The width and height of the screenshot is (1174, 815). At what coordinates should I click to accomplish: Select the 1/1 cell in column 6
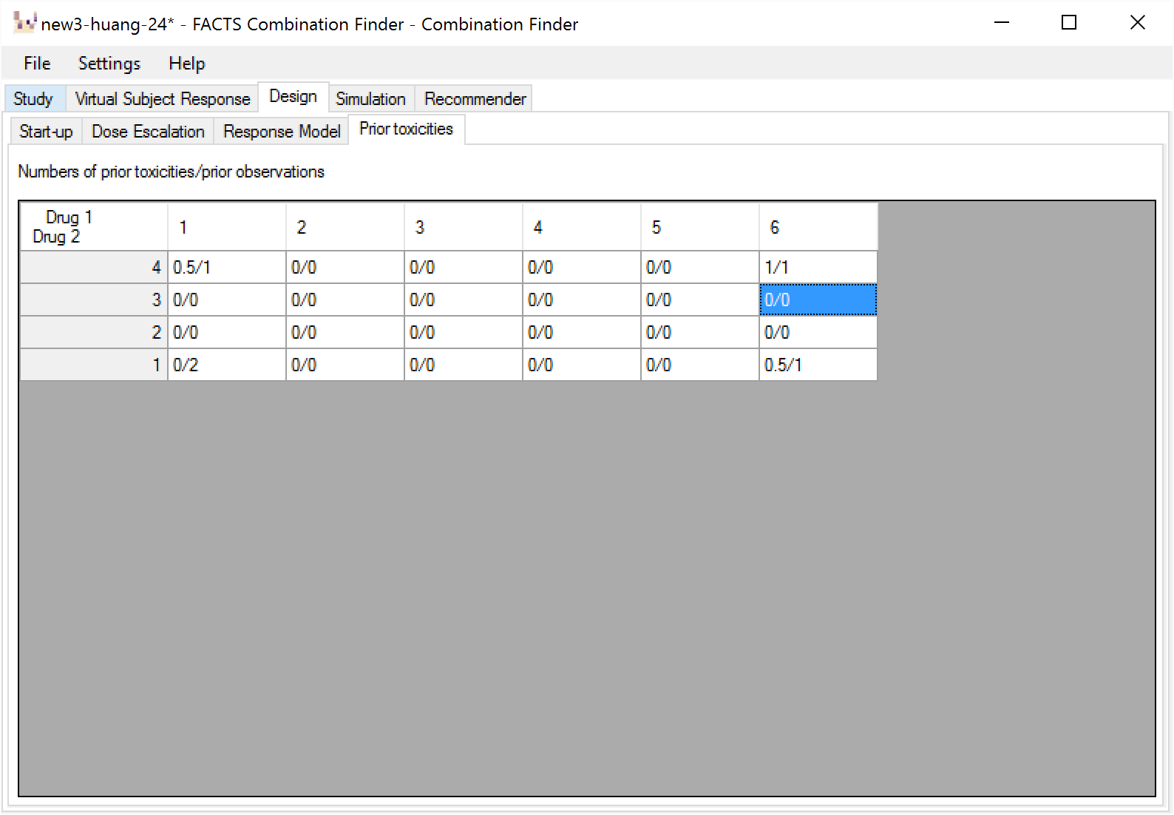tap(818, 267)
